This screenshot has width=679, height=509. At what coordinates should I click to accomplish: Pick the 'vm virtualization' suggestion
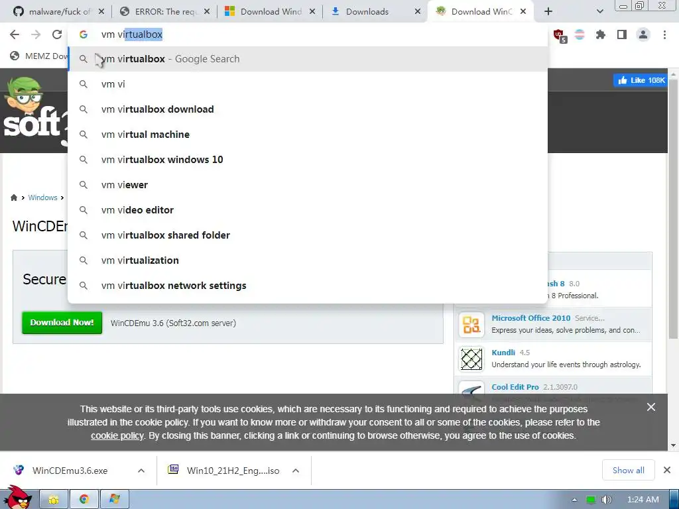(308, 260)
